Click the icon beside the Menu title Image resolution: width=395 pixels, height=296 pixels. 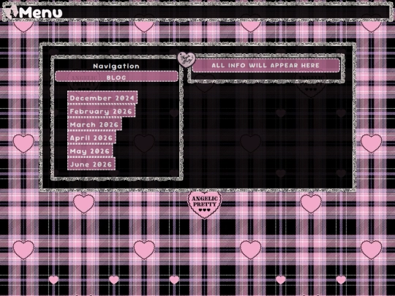(10, 12)
